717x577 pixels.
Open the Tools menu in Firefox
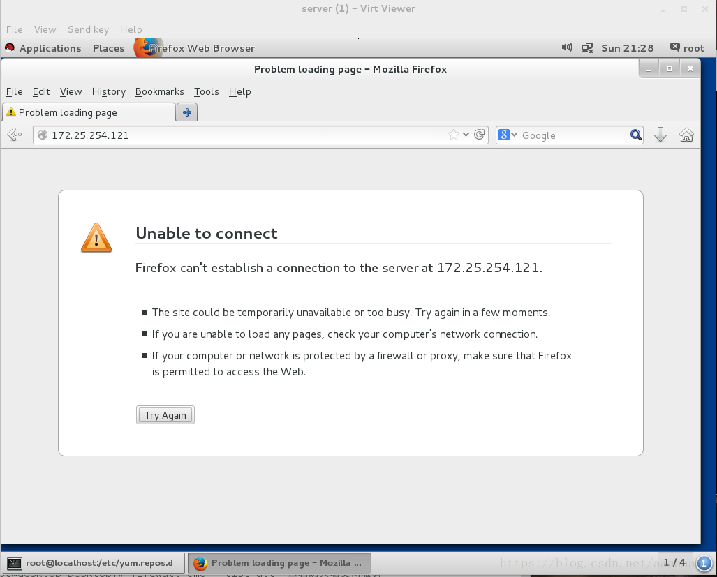[x=207, y=91]
